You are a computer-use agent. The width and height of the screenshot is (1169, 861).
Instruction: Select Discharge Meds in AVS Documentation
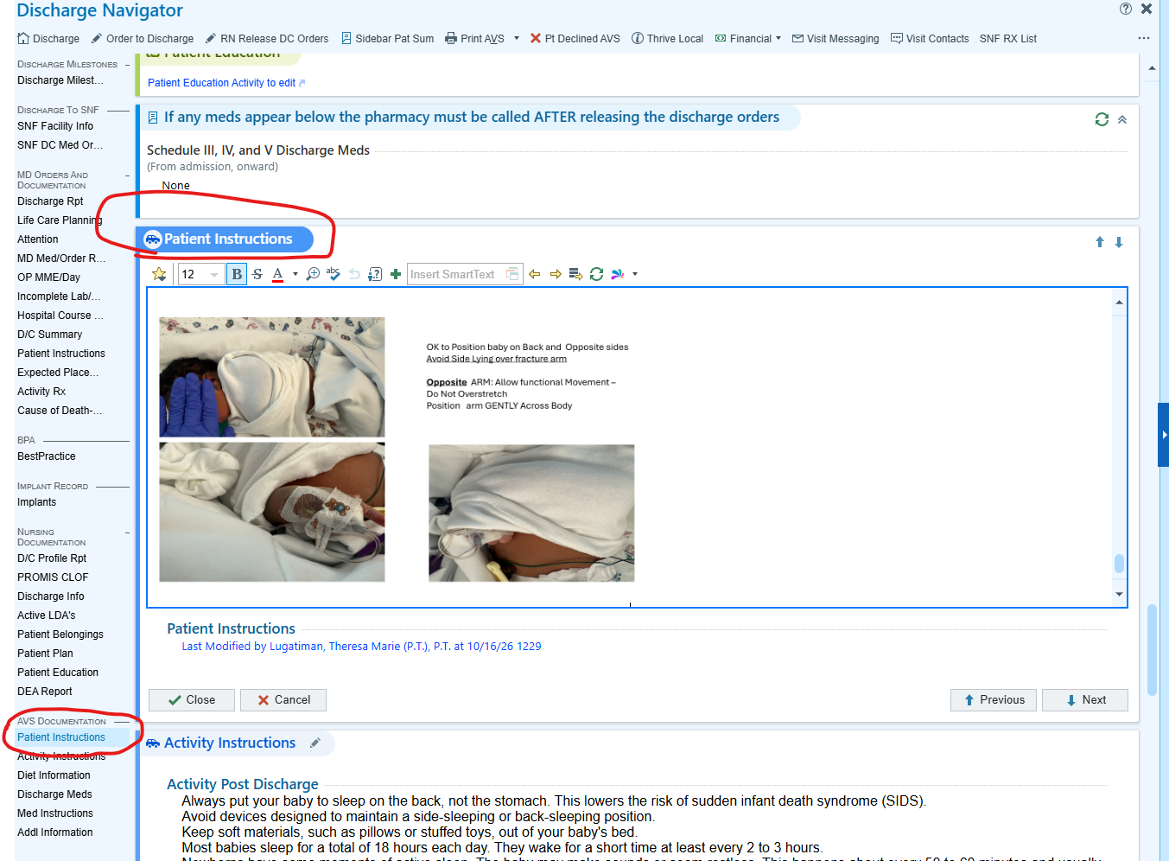[x=54, y=794]
